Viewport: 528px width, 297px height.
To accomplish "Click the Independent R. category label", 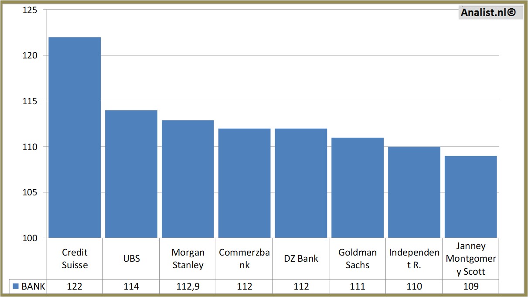I will (x=414, y=259).
